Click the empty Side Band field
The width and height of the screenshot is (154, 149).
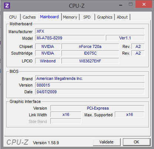[x=66, y=121]
